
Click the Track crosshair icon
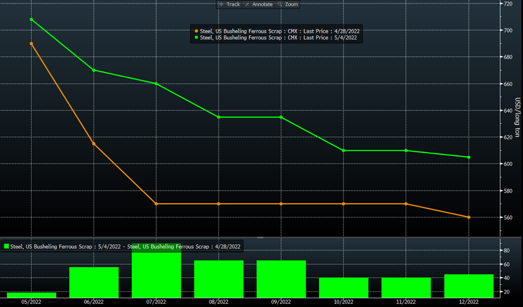click(221, 4)
